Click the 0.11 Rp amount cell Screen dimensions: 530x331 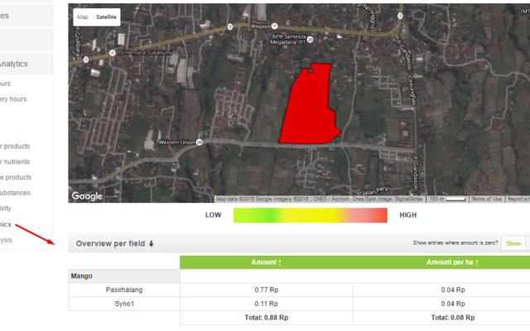(267, 304)
